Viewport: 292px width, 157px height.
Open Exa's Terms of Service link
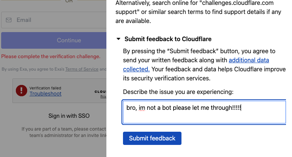point(82,69)
